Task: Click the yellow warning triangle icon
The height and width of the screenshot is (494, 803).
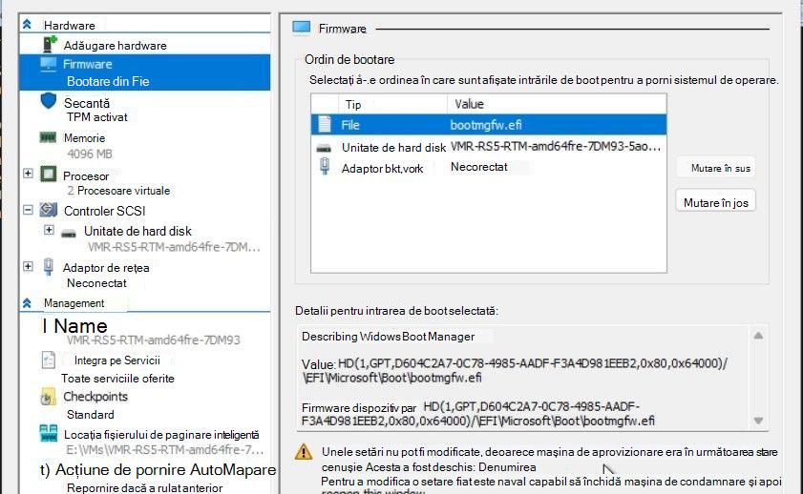Action: coord(304,452)
